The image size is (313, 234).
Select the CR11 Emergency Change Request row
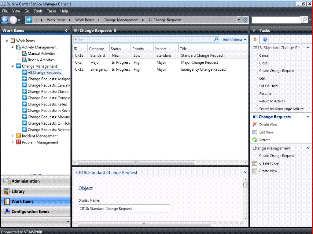pyautogui.click(x=160, y=69)
